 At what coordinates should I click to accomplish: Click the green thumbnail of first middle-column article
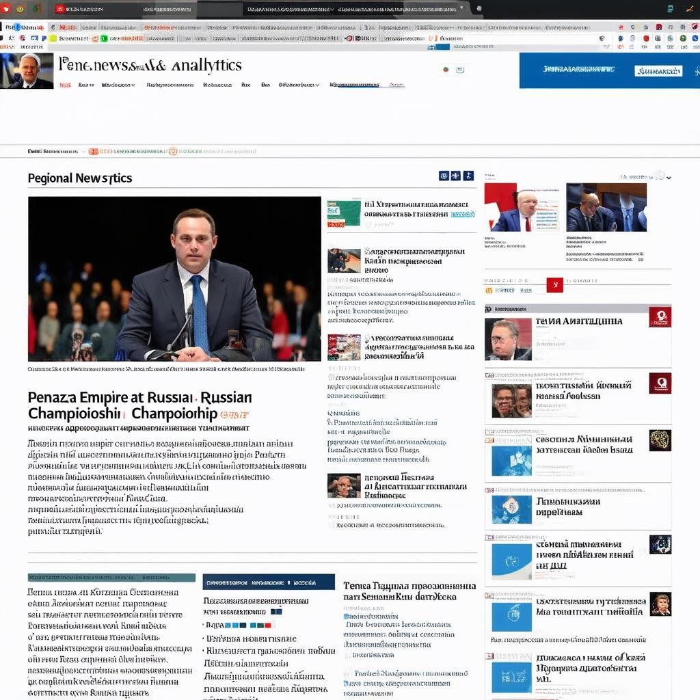[344, 213]
